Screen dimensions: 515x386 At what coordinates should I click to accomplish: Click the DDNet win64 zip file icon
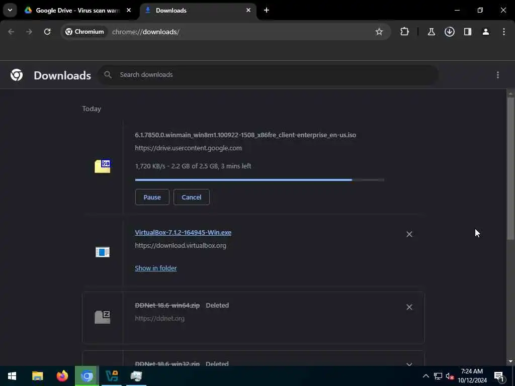pos(103,317)
